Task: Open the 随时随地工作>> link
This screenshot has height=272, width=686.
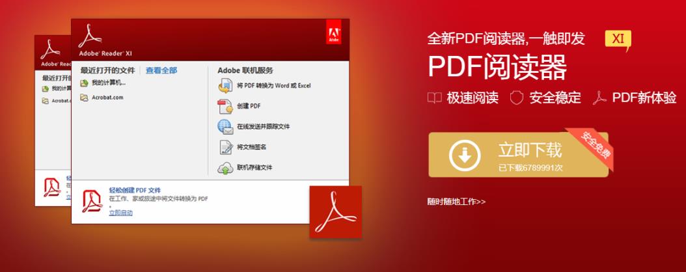Action: click(456, 202)
